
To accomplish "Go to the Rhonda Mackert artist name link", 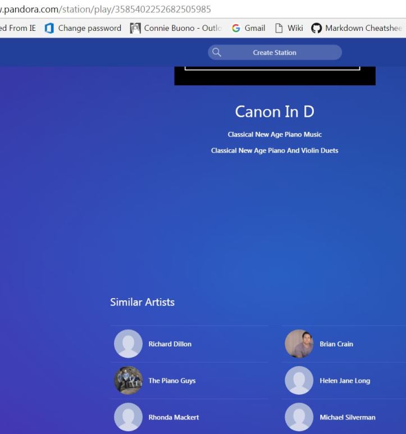I will pyautogui.click(x=174, y=417).
